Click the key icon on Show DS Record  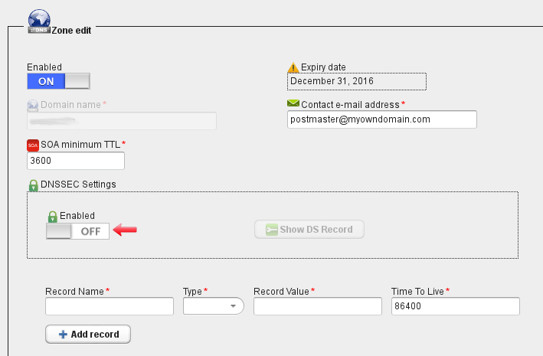(x=271, y=230)
